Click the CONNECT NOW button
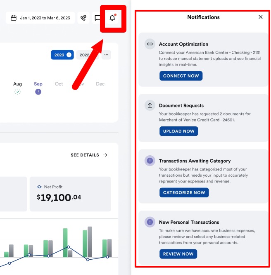The height and width of the screenshot is (275, 271). click(x=181, y=76)
